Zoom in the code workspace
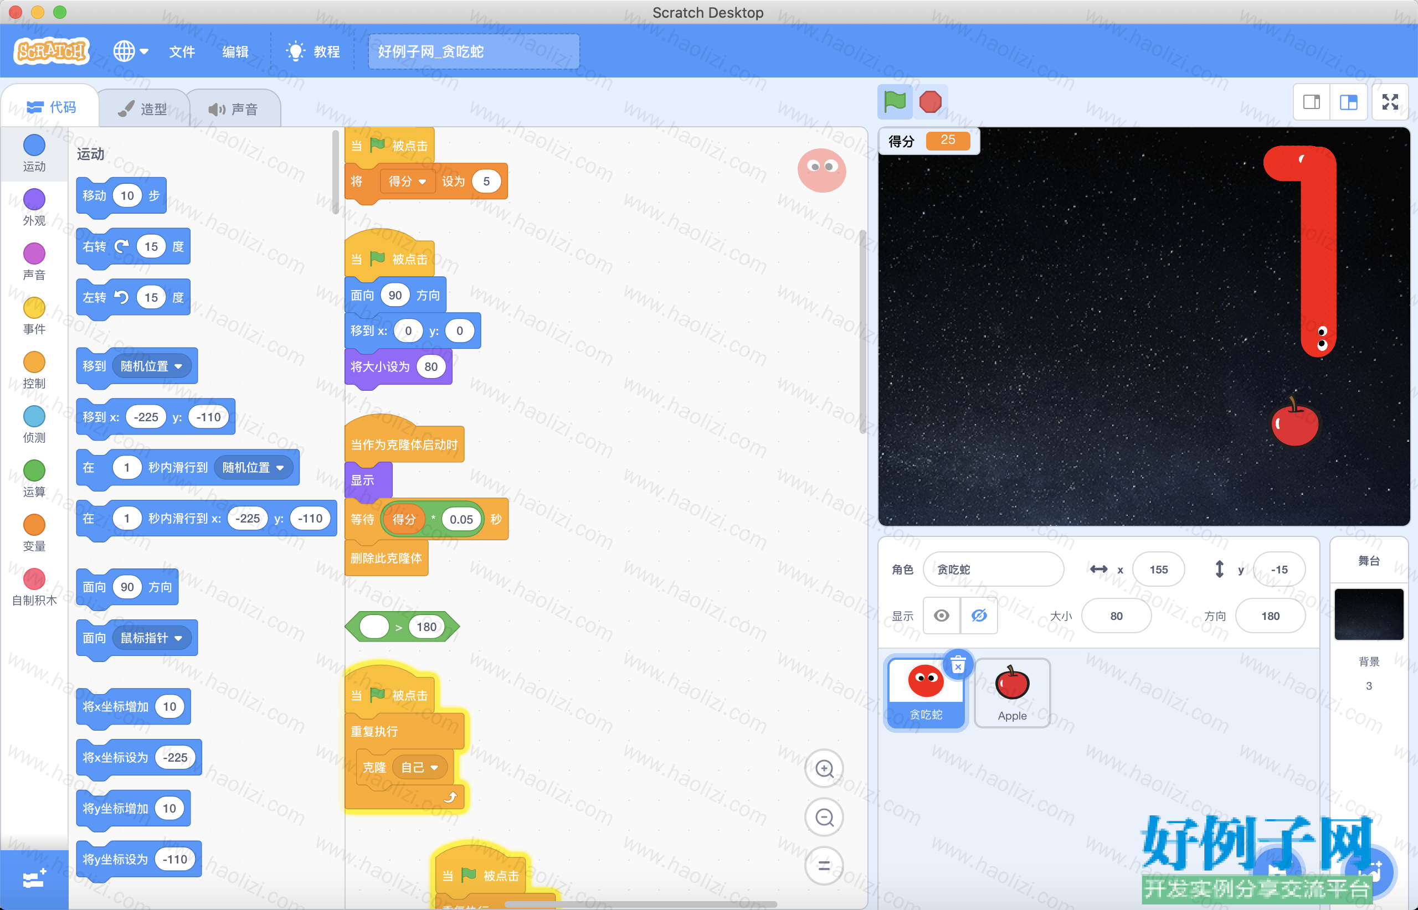 pos(824,769)
